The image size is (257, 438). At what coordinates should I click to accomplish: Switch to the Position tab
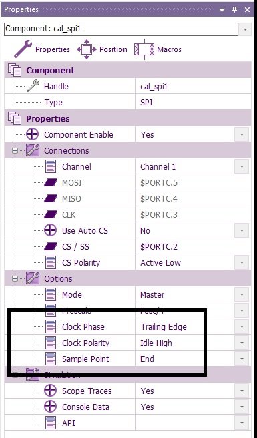coord(102,49)
